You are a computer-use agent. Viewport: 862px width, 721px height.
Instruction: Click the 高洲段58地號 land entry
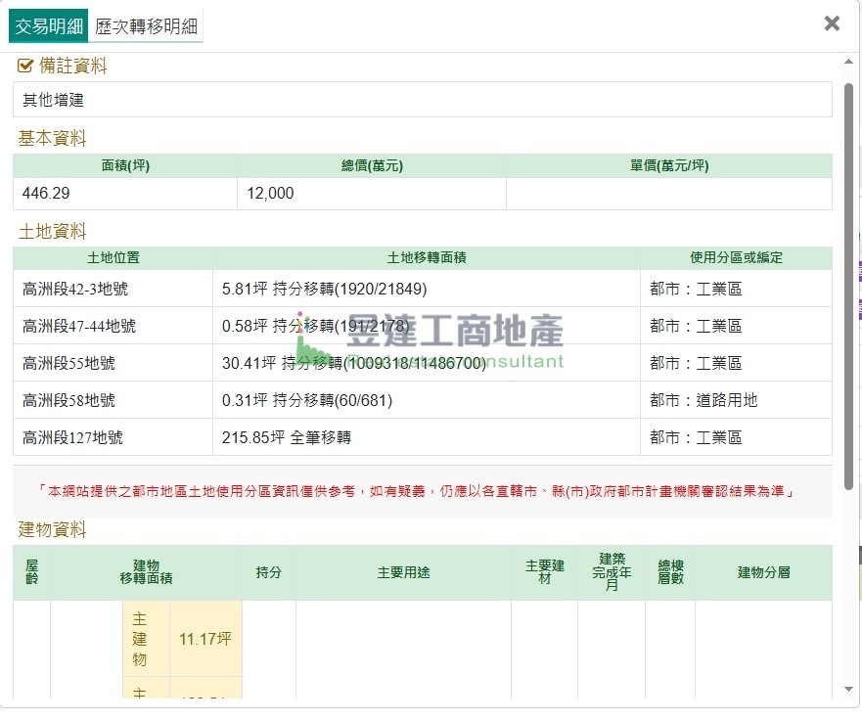pyautogui.click(x=113, y=401)
